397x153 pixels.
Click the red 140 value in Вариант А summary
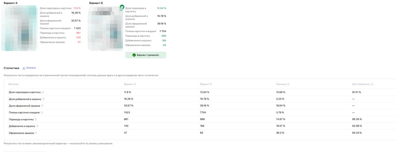click(78, 37)
